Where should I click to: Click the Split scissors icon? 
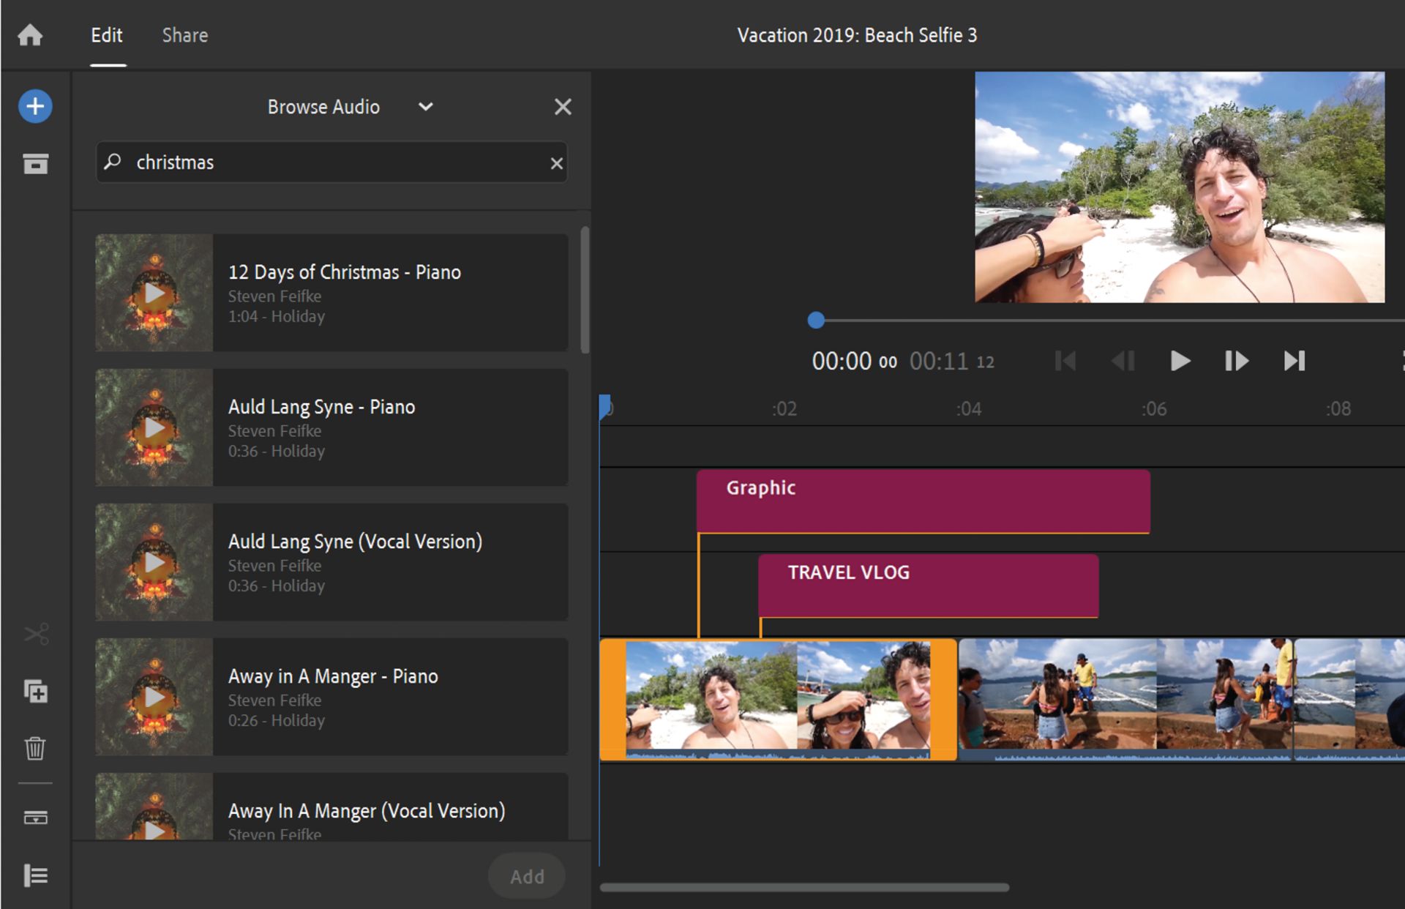[x=35, y=634]
